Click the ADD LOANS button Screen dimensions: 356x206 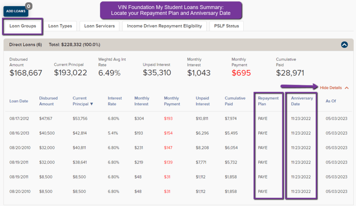click(16, 11)
